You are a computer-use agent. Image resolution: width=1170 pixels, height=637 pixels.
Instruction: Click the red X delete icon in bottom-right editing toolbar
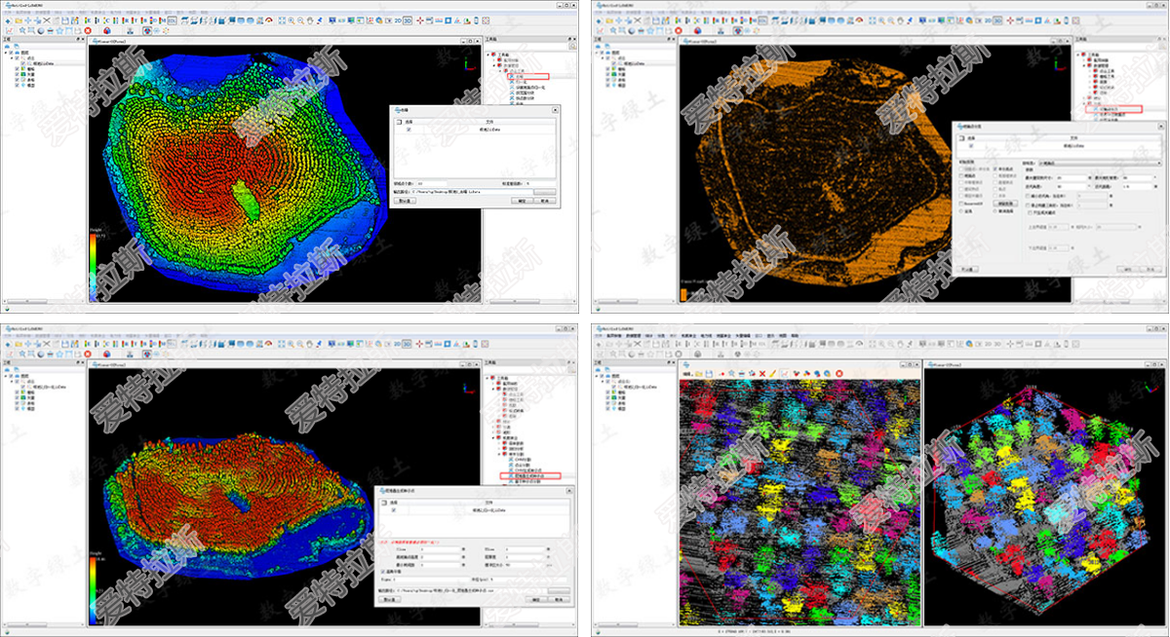coord(761,374)
